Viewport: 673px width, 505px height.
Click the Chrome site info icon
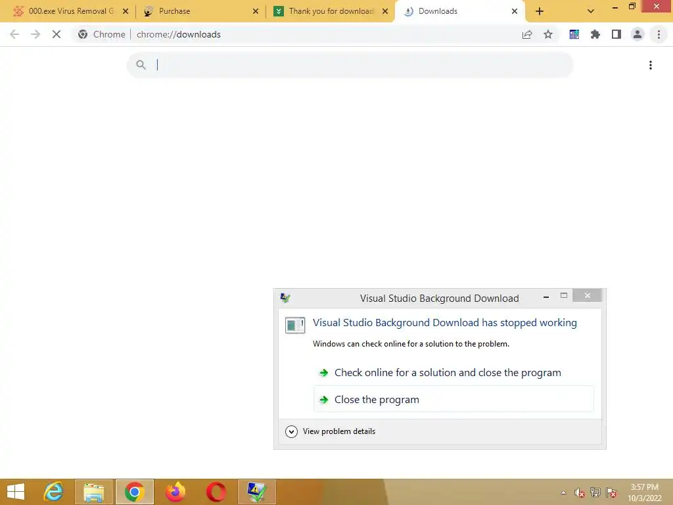pyautogui.click(x=83, y=34)
